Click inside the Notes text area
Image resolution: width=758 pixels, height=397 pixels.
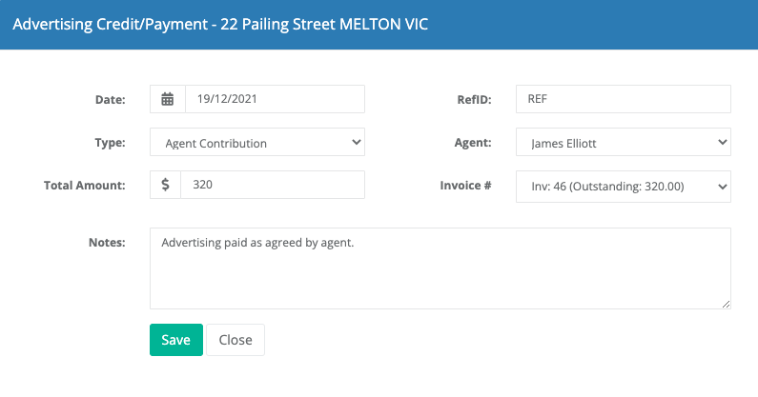click(x=440, y=268)
